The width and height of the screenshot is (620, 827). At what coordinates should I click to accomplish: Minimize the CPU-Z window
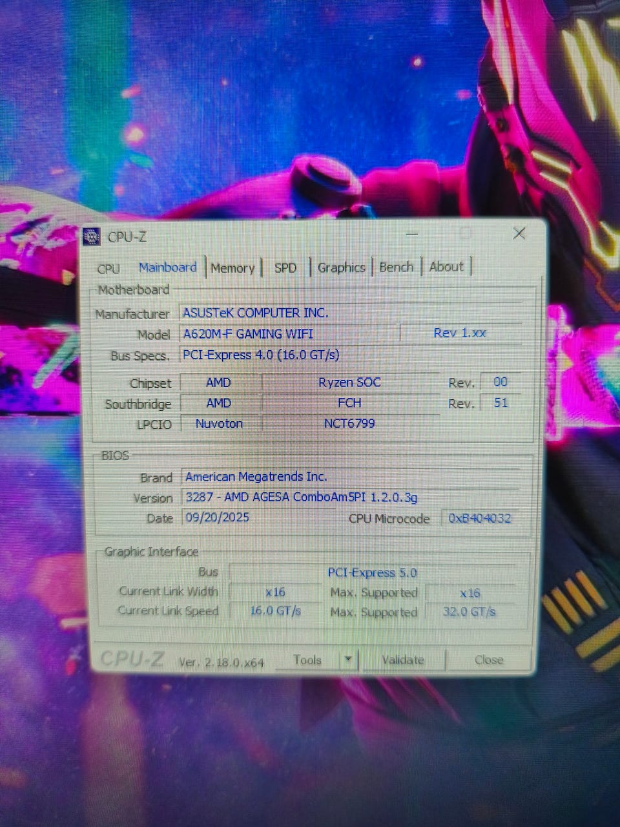(413, 234)
